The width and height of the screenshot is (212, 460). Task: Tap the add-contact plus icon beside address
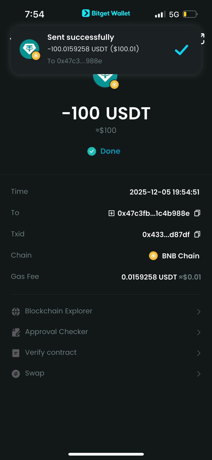click(x=111, y=213)
